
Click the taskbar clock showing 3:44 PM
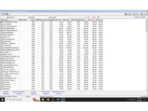click(139, 99)
